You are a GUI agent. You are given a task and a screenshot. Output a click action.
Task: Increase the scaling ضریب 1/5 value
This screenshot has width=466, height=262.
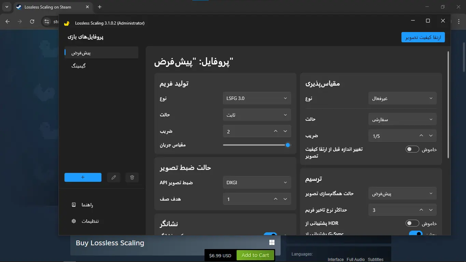[x=421, y=136]
